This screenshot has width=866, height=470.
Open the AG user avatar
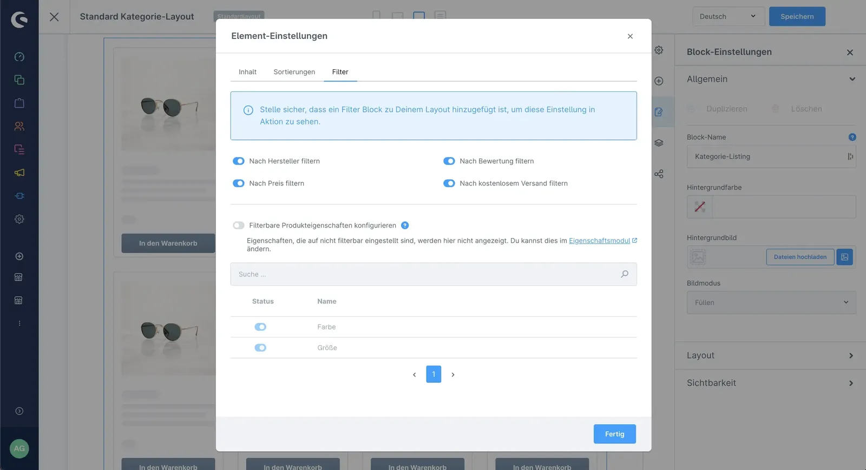pyautogui.click(x=19, y=448)
